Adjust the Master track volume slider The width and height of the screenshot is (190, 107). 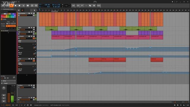tap(26, 100)
